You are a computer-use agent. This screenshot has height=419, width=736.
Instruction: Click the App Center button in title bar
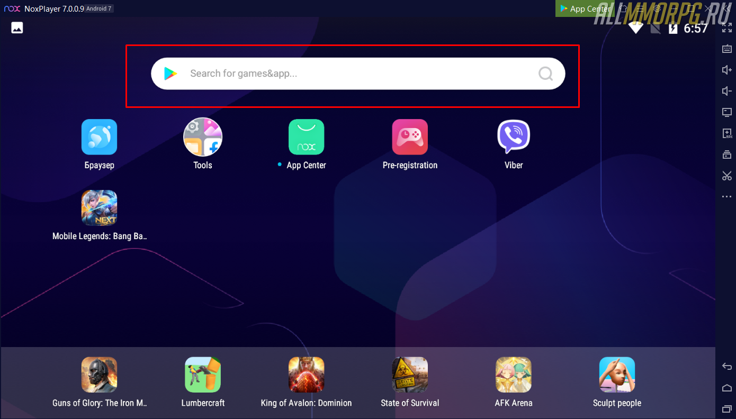585,8
